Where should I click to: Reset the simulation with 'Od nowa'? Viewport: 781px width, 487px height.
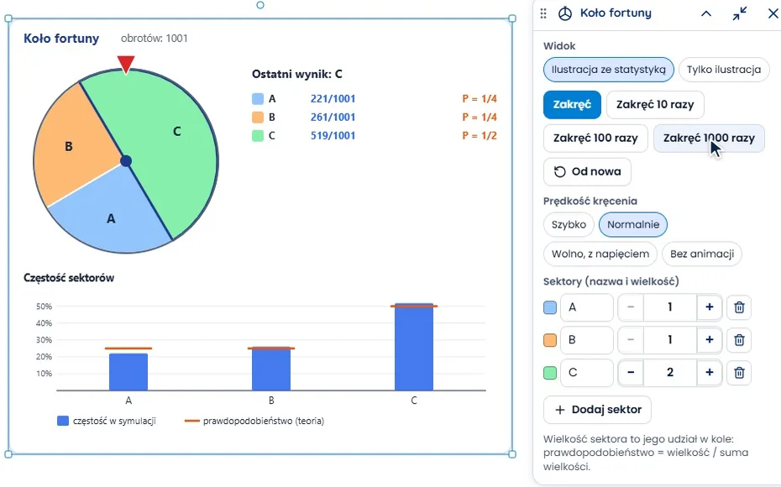point(587,172)
